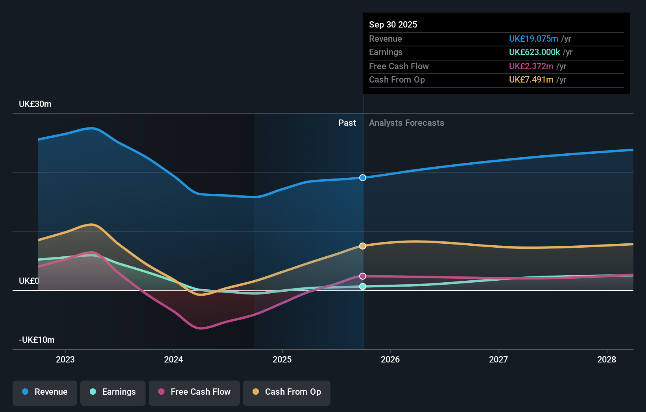Click the blue Revenue data point marker
Screen dimensions: 646x412
point(362,178)
